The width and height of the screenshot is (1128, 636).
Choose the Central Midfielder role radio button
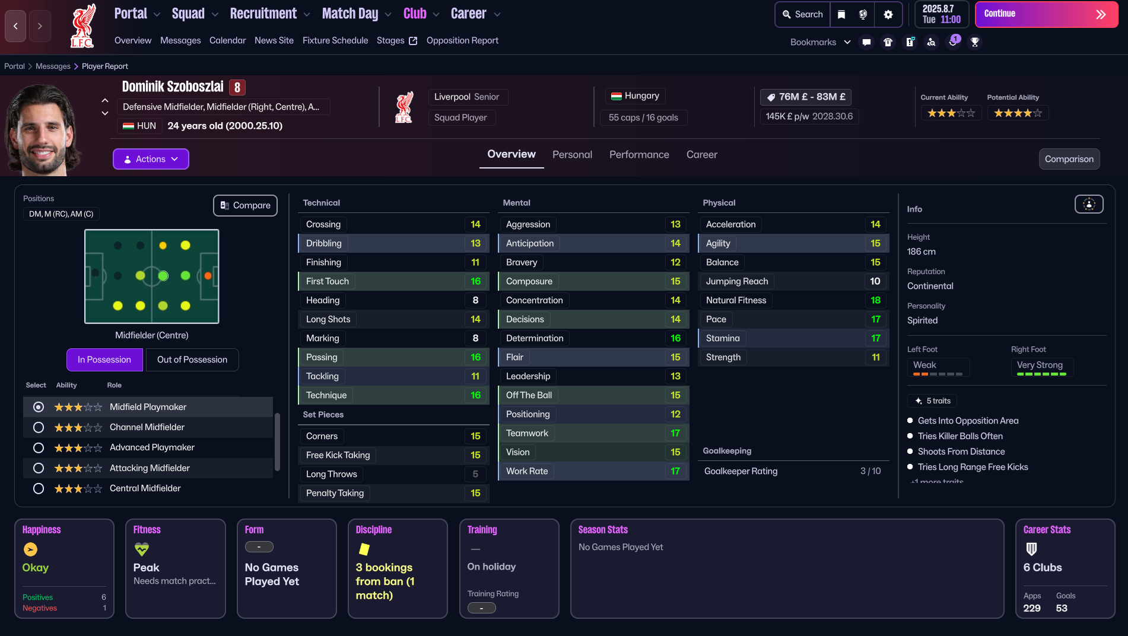tap(39, 488)
